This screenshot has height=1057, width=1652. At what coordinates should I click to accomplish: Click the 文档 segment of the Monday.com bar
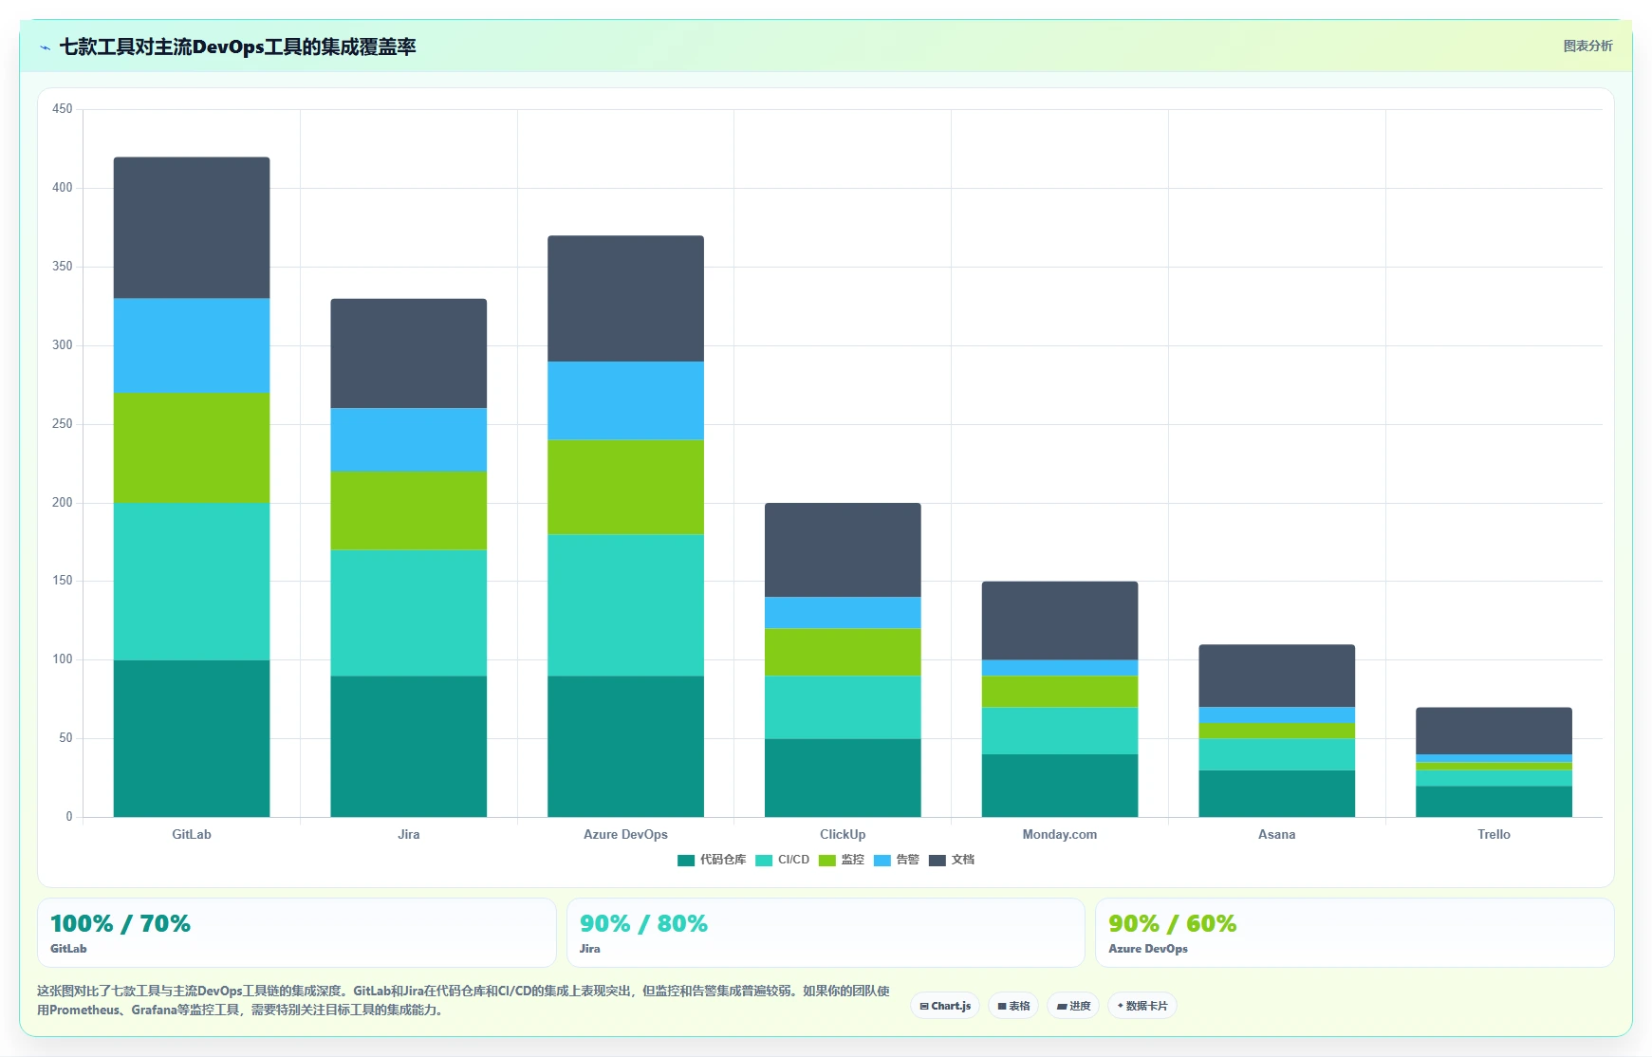click(x=1060, y=621)
